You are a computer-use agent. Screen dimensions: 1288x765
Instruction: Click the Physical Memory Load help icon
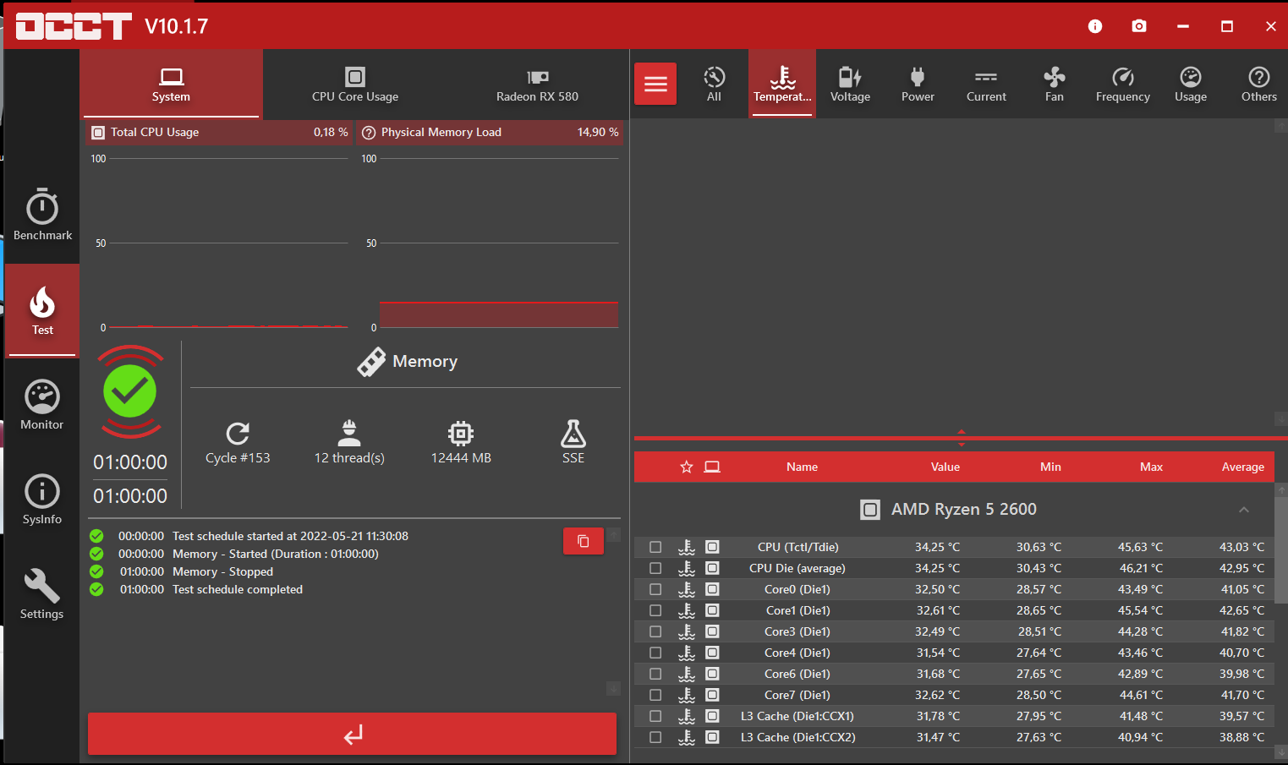(x=369, y=132)
